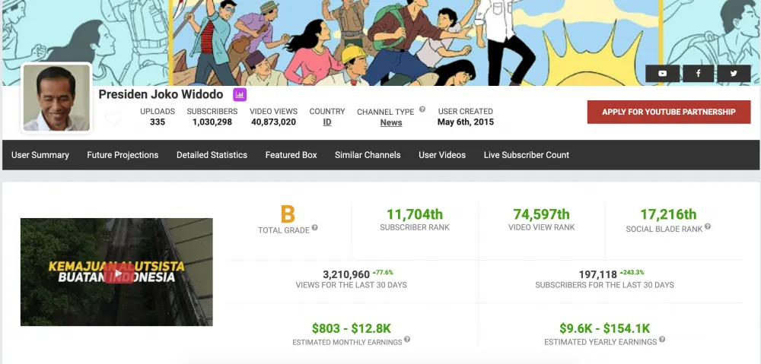
Task: Click Apply for YouTube Partnership button
Action: click(669, 112)
